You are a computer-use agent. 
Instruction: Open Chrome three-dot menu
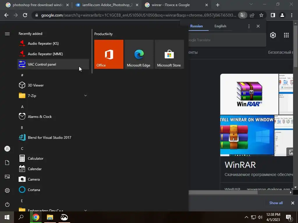click(x=292, y=15)
